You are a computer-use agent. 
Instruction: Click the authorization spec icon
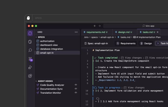tap(38, 41)
